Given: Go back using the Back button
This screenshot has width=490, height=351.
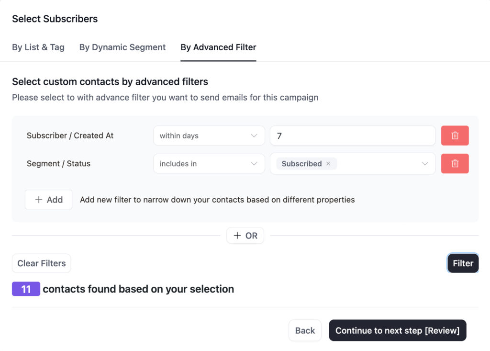Looking at the screenshot, I should [x=305, y=330].
